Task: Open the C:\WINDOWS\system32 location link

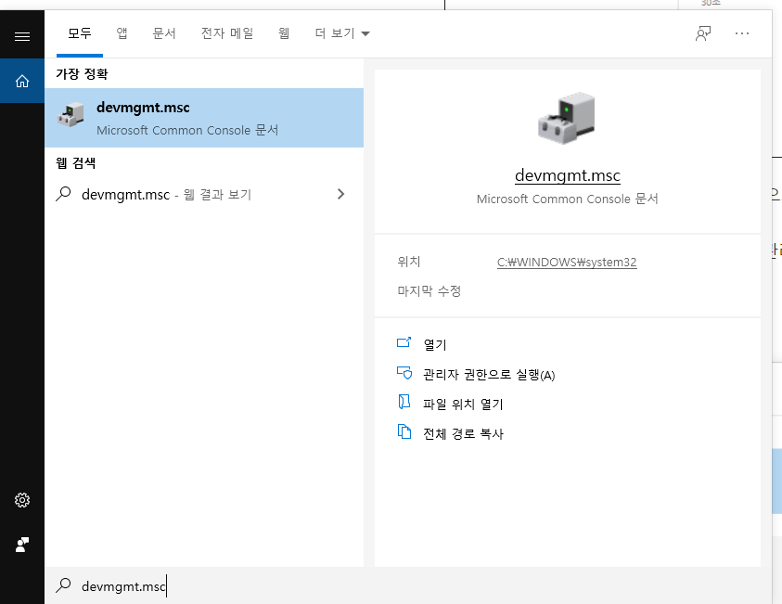Action: (x=567, y=263)
